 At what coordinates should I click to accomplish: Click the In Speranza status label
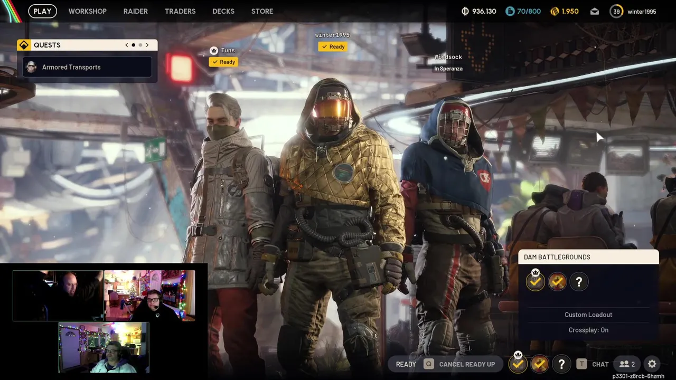(448, 69)
